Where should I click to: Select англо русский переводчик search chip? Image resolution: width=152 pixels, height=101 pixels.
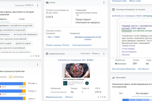[25, 34]
